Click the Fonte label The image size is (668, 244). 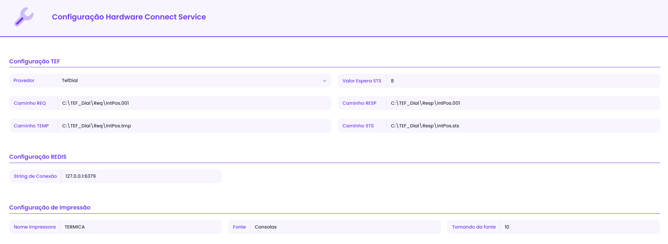click(239, 227)
